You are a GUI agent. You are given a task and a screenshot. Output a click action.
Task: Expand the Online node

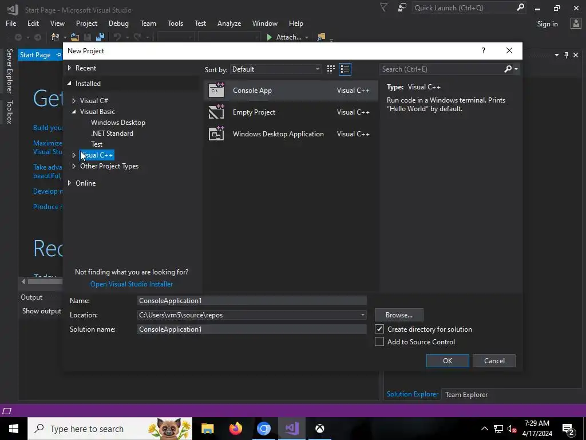(x=69, y=183)
